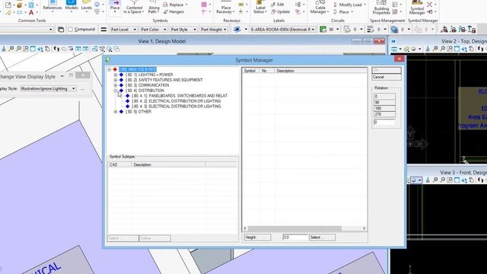Click the Select... button next to height field
The width and height of the screenshot is (487, 274).
pyautogui.click(x=322, y=237)
